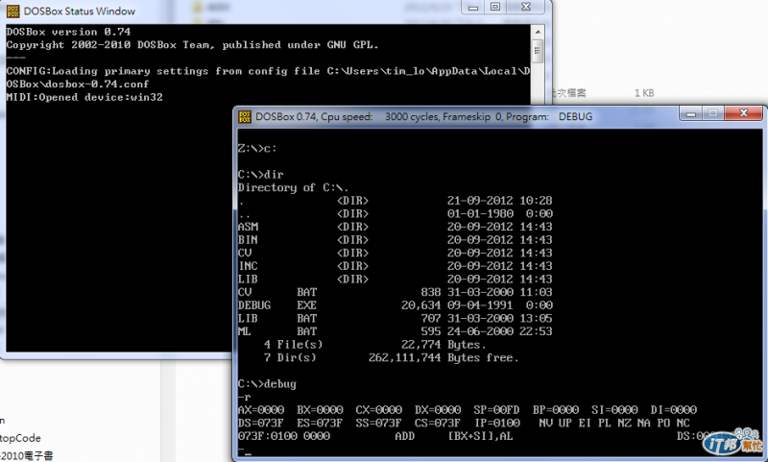This screenshot has width=768, height=462.
Task: Click the CS=073F segment register
Action: pos(438,424)
